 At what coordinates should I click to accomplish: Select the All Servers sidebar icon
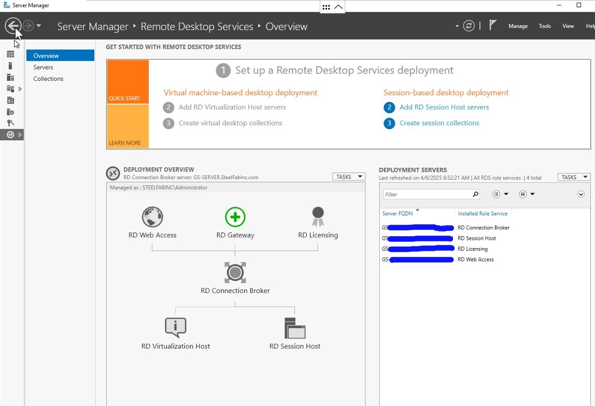point(10,77)
